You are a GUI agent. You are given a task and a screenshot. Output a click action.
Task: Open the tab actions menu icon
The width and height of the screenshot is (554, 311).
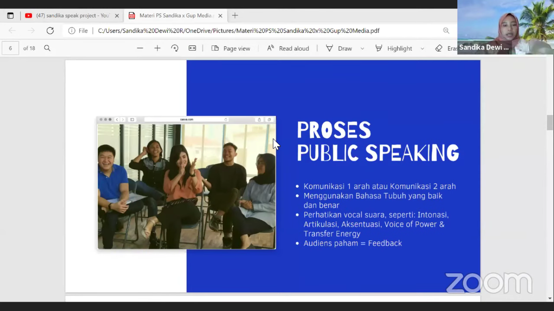pos(11,16)
